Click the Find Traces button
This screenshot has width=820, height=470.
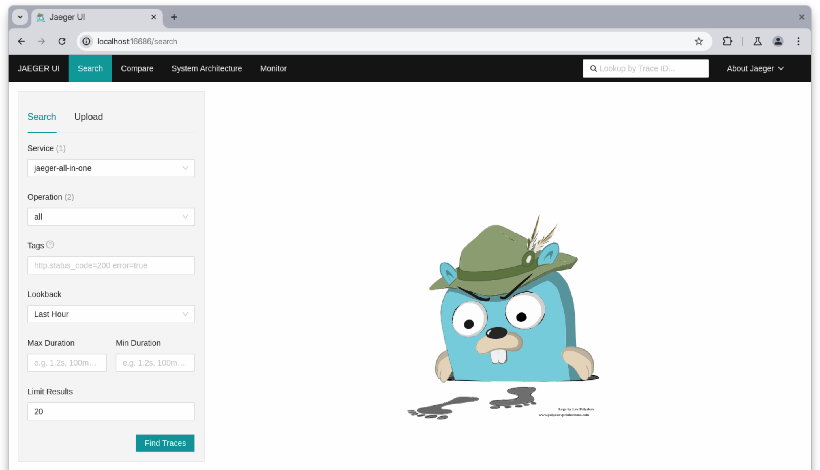(165, 443)
